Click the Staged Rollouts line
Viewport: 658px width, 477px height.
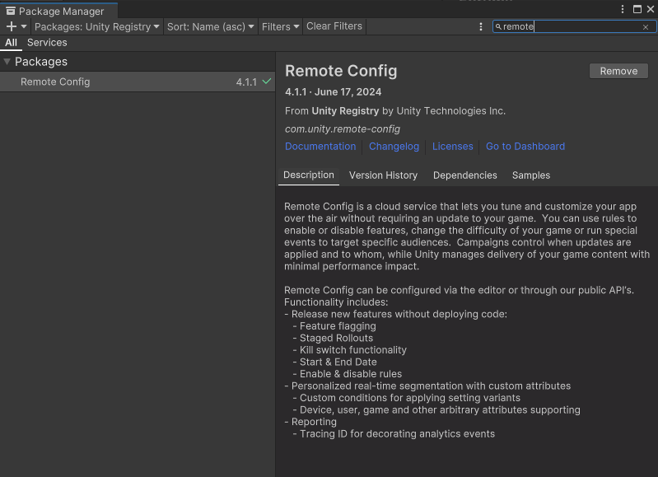pyautogui.click(x=333, y=338)
